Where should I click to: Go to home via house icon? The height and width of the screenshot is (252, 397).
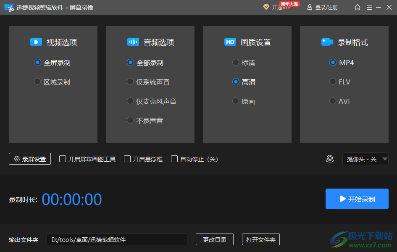pos(357,7)
